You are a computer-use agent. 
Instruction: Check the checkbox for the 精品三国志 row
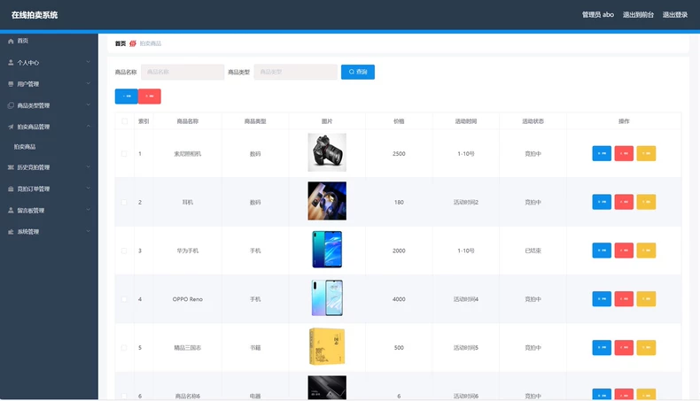pos(124,348)
